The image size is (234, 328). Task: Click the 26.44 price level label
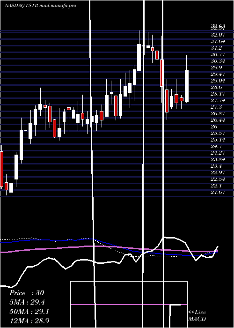pos(218,120)
